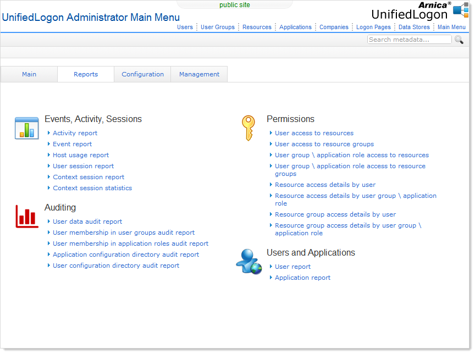Click the Arnica UnifiedLogon logo
Viewport: 475px width, 354px height.
pyautogui.click(x=419, y=10)
